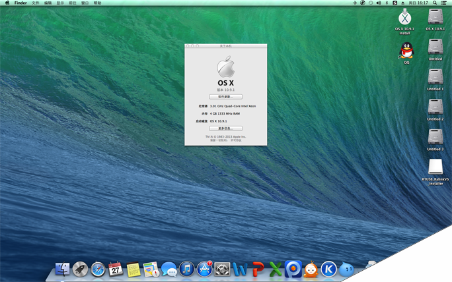This screenshot has width=452, height=282.
Task: Open Notification Center list icon
Action: [x=443, y=3]
